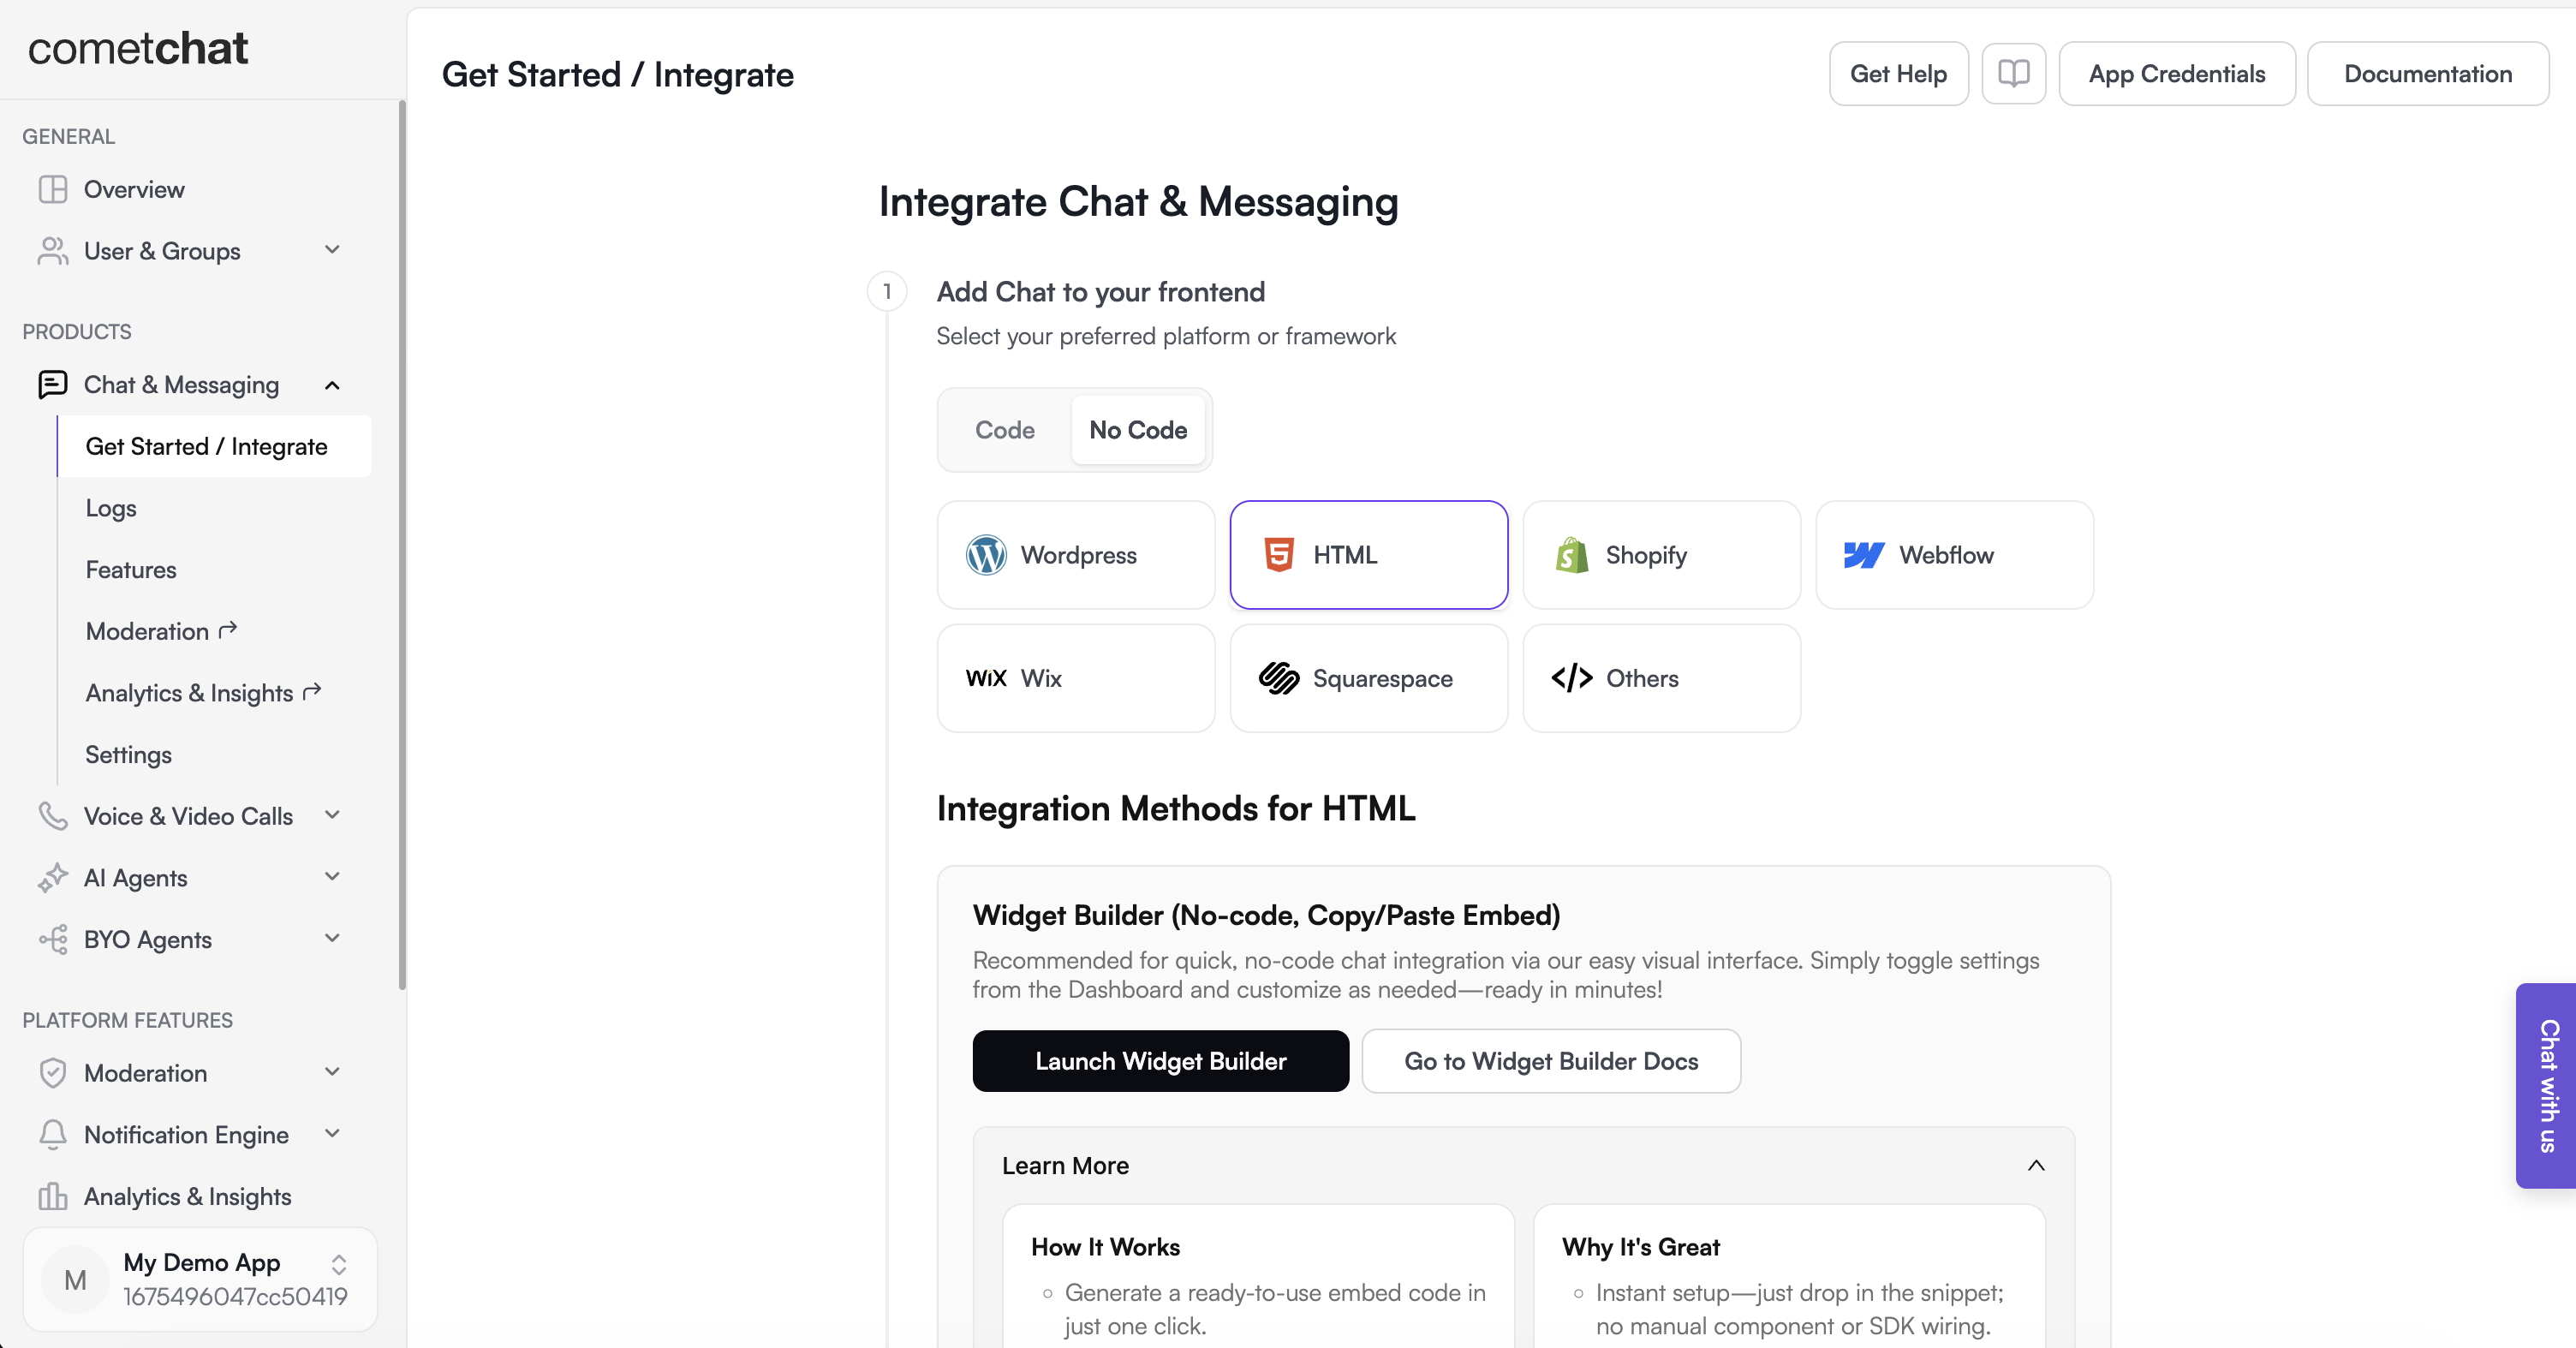Open the Logs sidebar item

111,508
